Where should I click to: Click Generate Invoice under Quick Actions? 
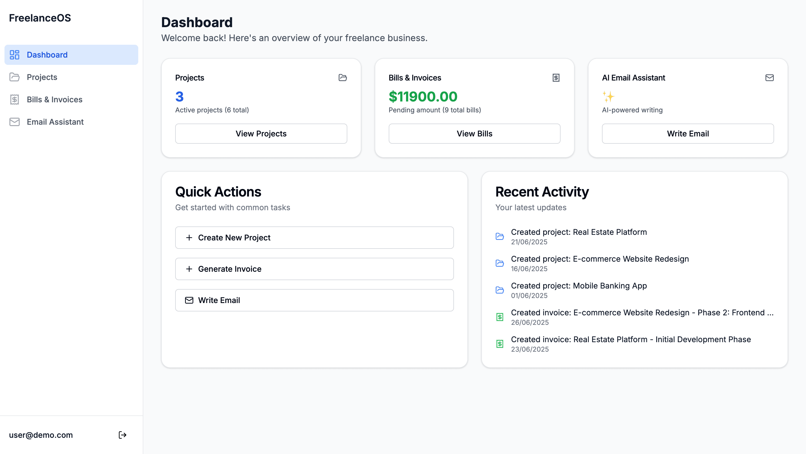tap(314, 269)
